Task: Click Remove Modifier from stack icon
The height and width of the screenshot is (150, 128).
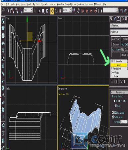Action: click(x=125, y=82)
